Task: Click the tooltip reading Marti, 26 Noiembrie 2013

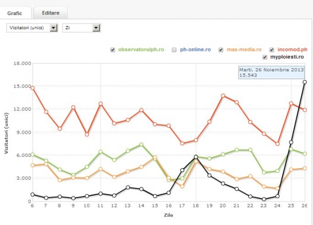Action: click(x=271, y=72)
